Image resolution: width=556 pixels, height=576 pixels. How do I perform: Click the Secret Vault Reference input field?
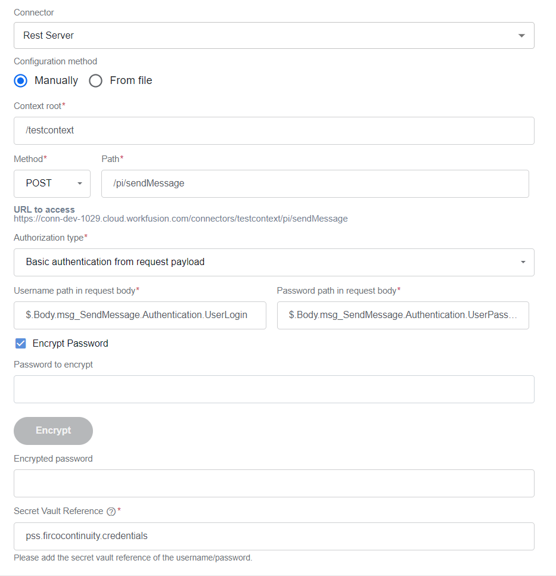pos(274,536)
